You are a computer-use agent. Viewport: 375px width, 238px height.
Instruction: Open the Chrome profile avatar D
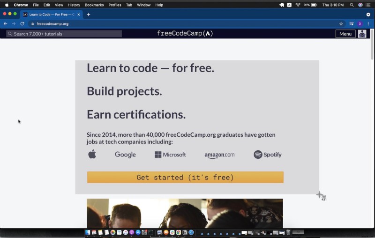360,23
